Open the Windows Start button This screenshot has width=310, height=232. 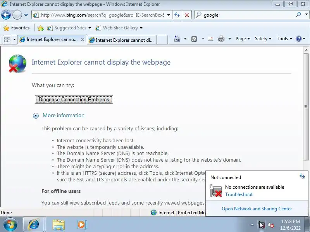(10, 225)
